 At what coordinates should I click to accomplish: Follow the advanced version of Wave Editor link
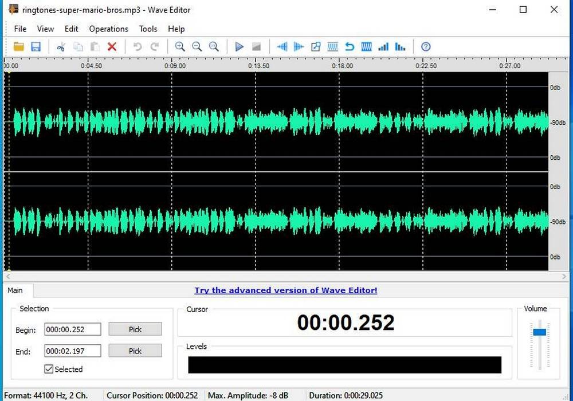pos(285,290)
